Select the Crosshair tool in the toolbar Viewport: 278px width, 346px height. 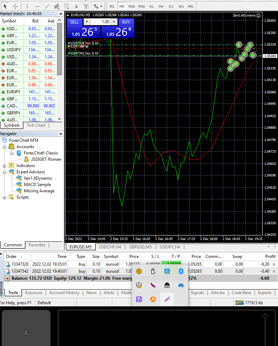pos(15,6)
